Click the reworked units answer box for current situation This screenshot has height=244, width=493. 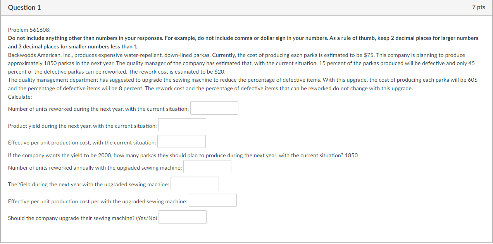pos(214,108)
